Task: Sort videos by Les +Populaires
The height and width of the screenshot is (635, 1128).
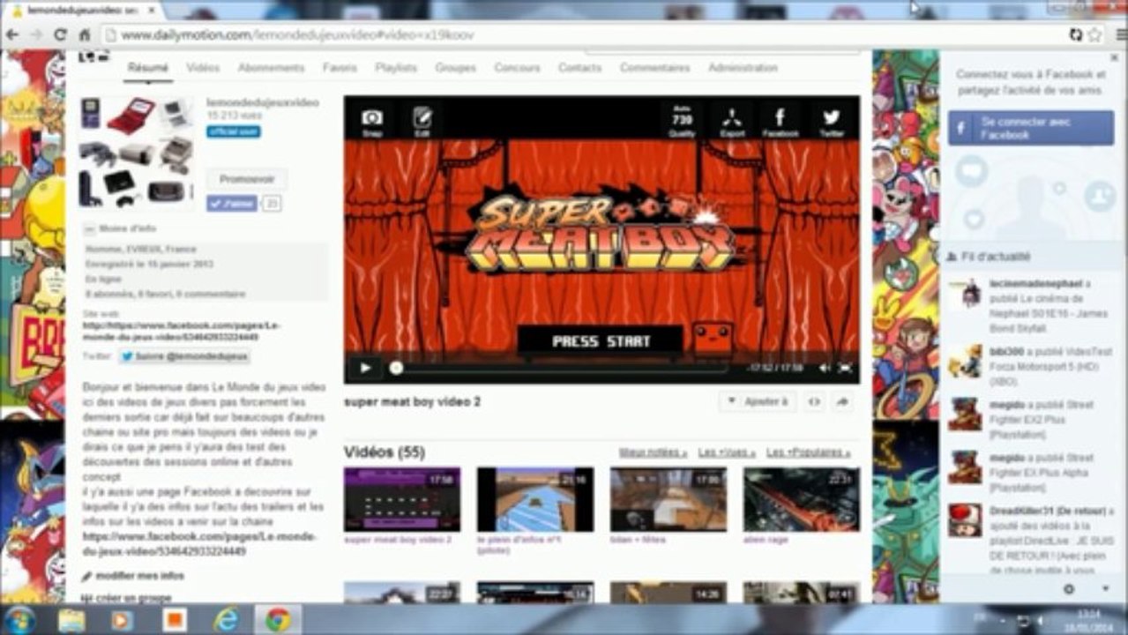Action: coord(809,452)
